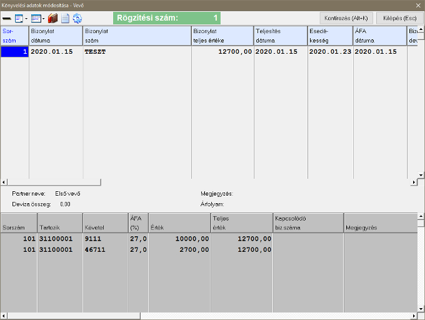Open the red books icon
This screenshot has width=425, height=320.
coord(52,19)
